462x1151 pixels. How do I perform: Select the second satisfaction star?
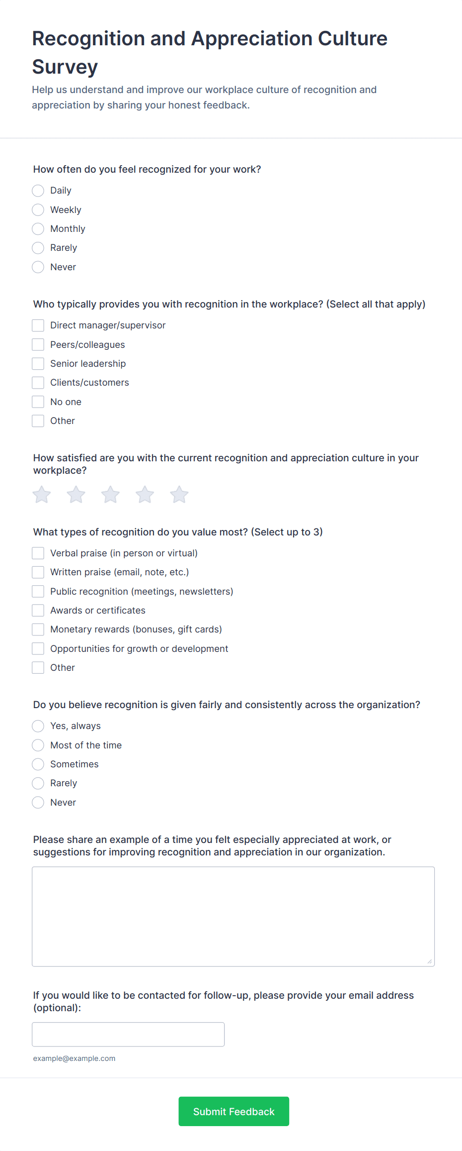coord(76,494)
